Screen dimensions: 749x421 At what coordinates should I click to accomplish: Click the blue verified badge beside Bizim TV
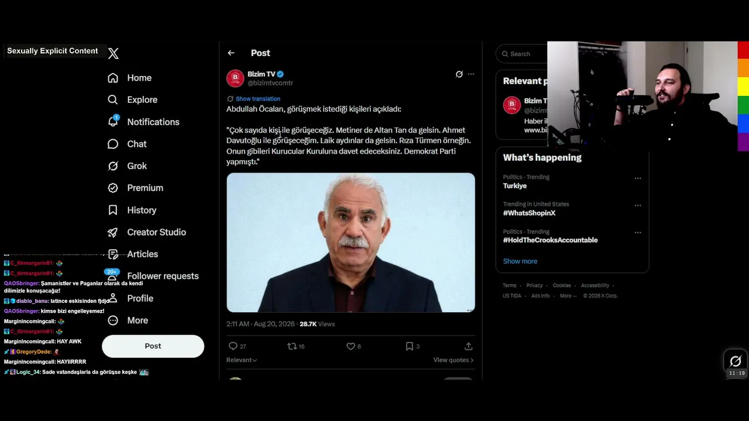(280, 74)
